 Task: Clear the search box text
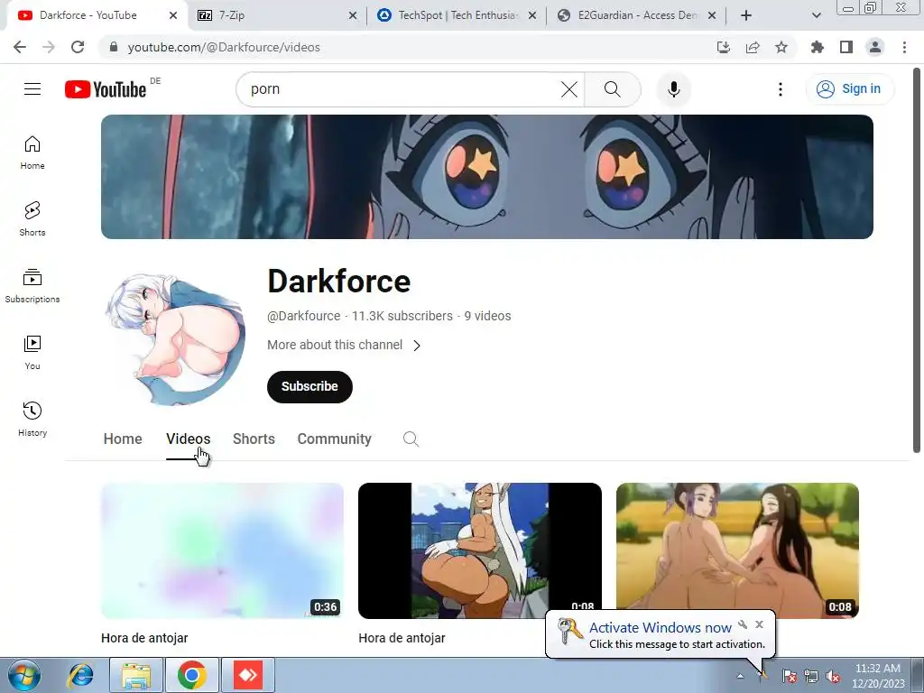pos(568,89)
